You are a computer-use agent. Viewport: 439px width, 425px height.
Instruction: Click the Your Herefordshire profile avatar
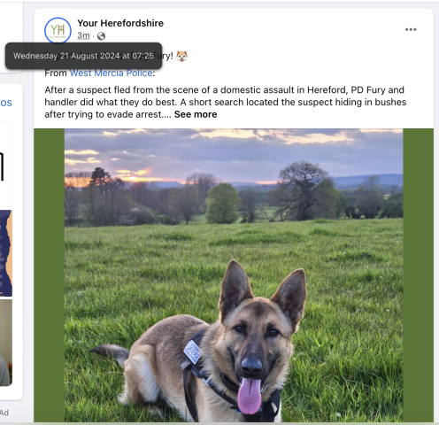[x=58, y=30]
